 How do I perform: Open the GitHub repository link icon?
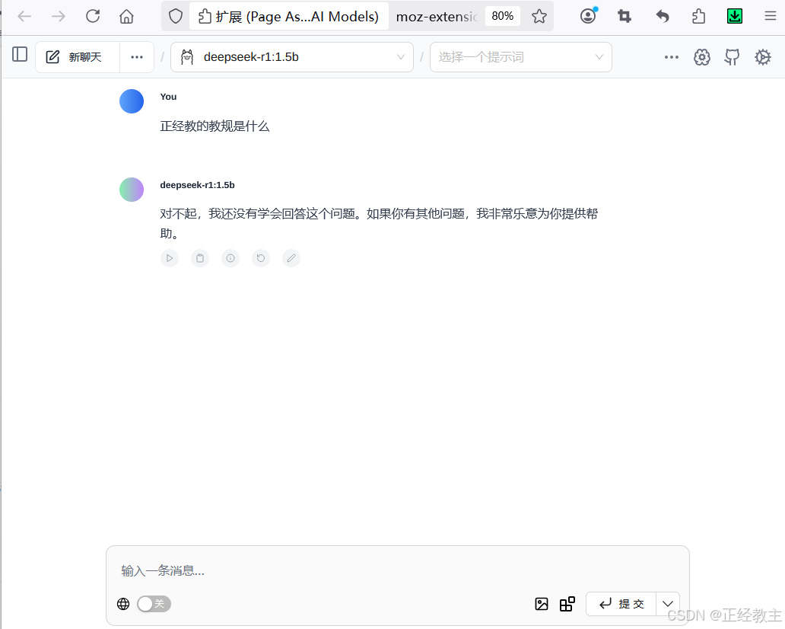click(x=732, y=57)
